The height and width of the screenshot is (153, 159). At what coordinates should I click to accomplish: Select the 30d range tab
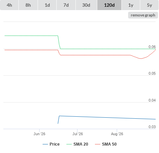[86, 5]
